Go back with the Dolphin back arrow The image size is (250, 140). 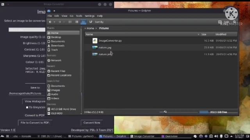(50, 22)
